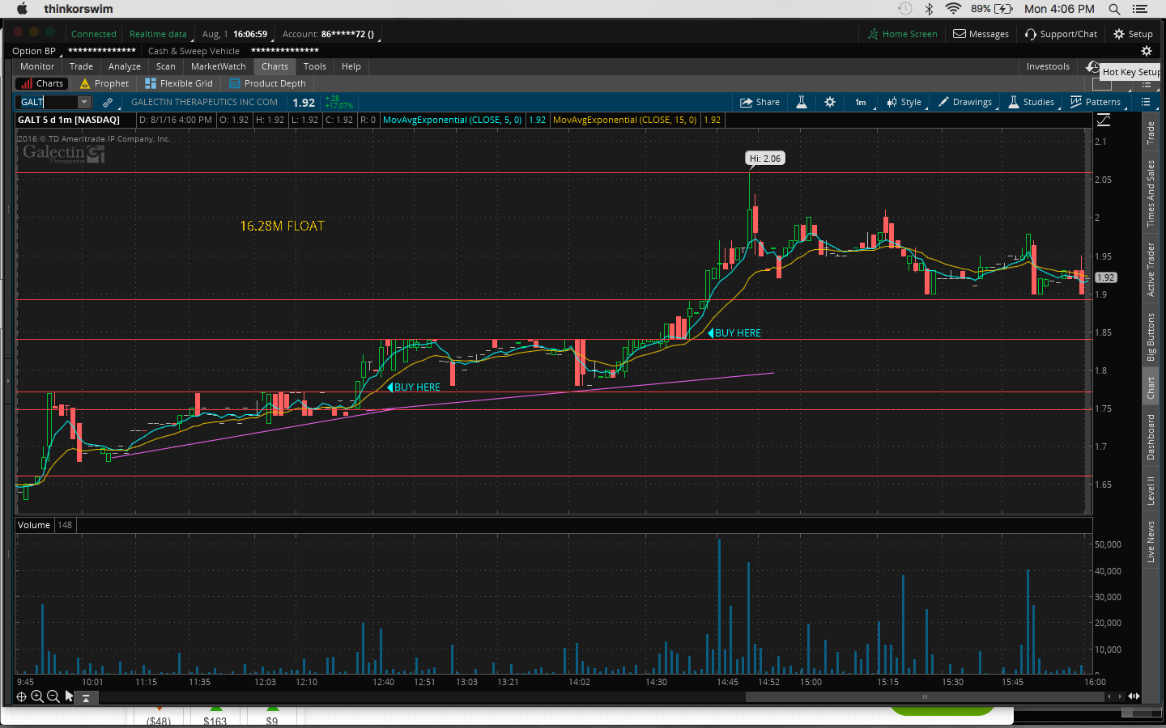Click the crosshair pan icon below chart

(22, 696)
